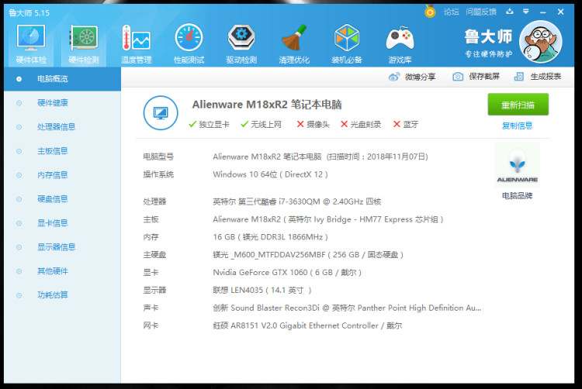
Task: Launch 性能测试 performance test icon
Action: click(189, 43)
